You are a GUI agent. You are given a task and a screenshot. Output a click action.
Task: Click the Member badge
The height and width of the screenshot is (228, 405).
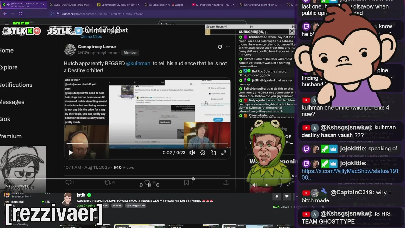pos(130,53)
